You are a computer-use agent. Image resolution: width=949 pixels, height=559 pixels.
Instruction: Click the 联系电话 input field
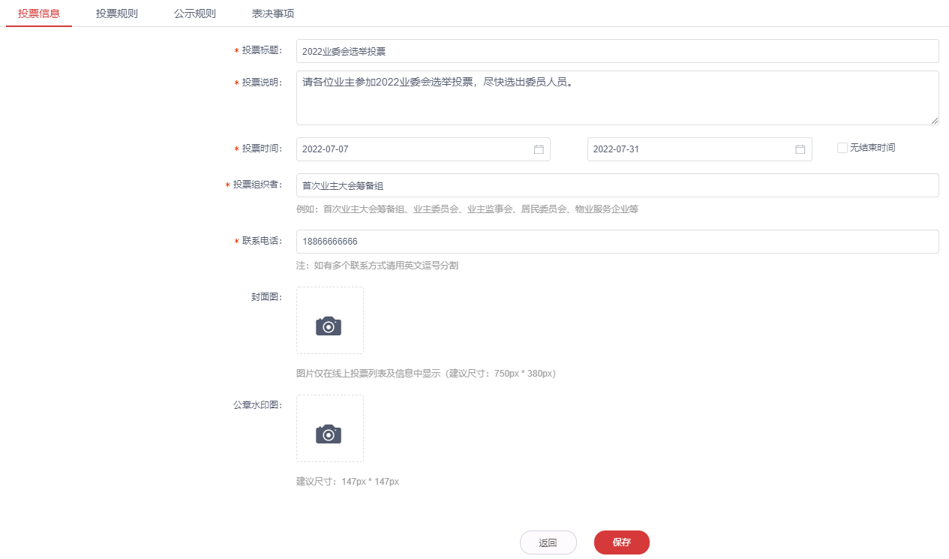pos(617,242)
